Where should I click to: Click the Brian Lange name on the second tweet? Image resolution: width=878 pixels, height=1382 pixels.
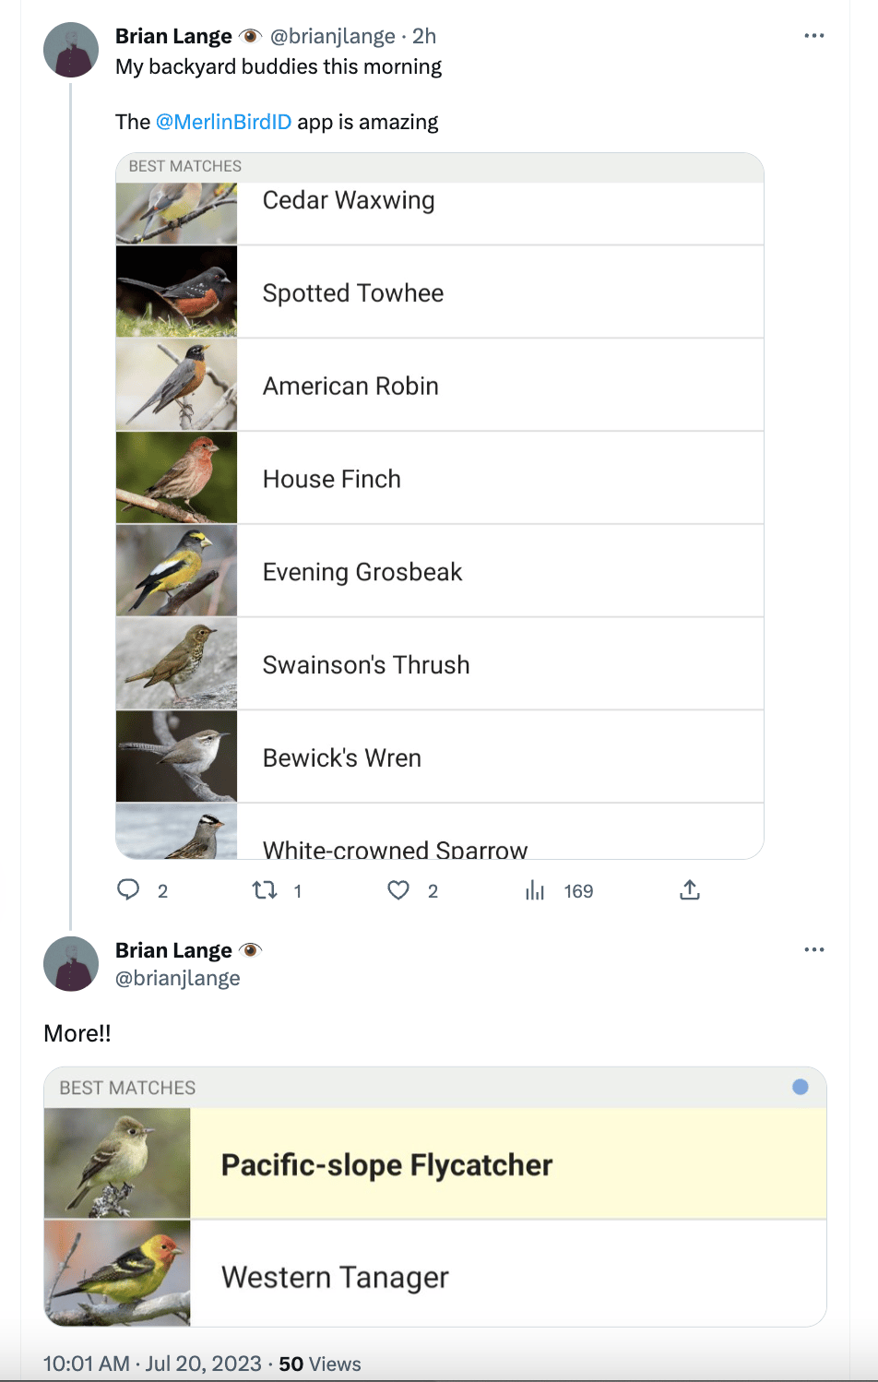point(173,950)
